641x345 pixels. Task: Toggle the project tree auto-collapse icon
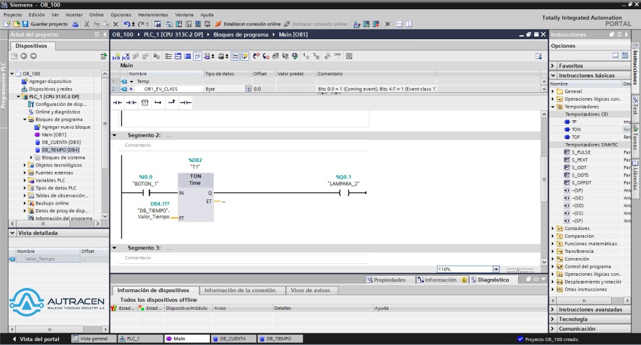97,35
